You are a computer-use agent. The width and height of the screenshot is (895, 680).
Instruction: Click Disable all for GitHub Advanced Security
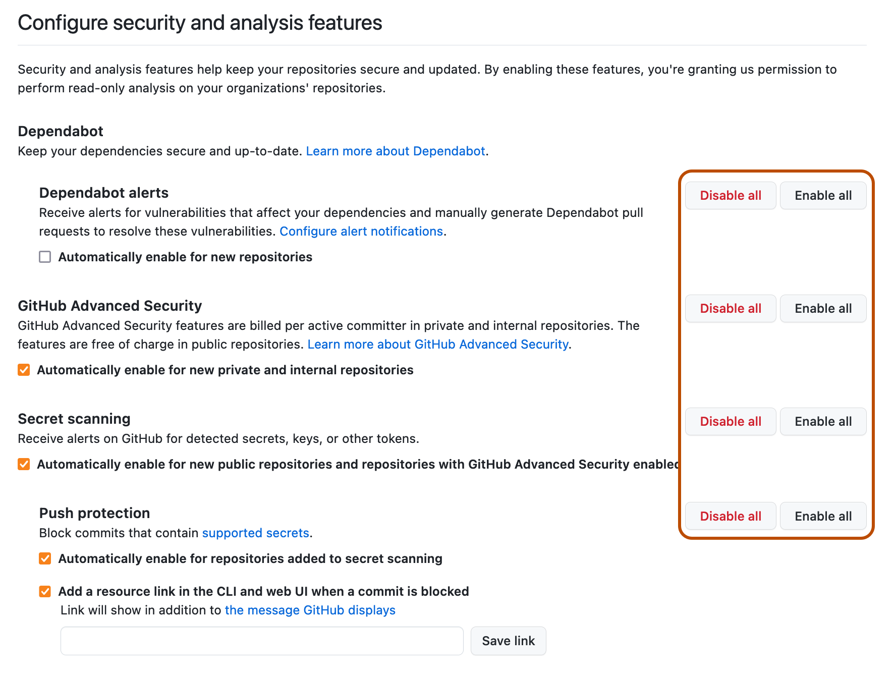point(730,308)
